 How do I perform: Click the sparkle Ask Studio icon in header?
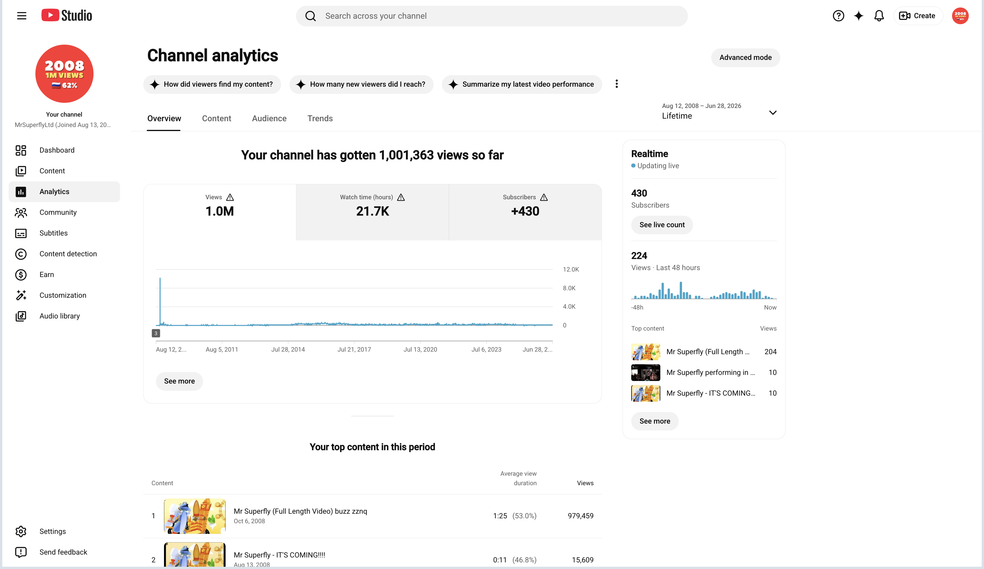click(858, 16)
